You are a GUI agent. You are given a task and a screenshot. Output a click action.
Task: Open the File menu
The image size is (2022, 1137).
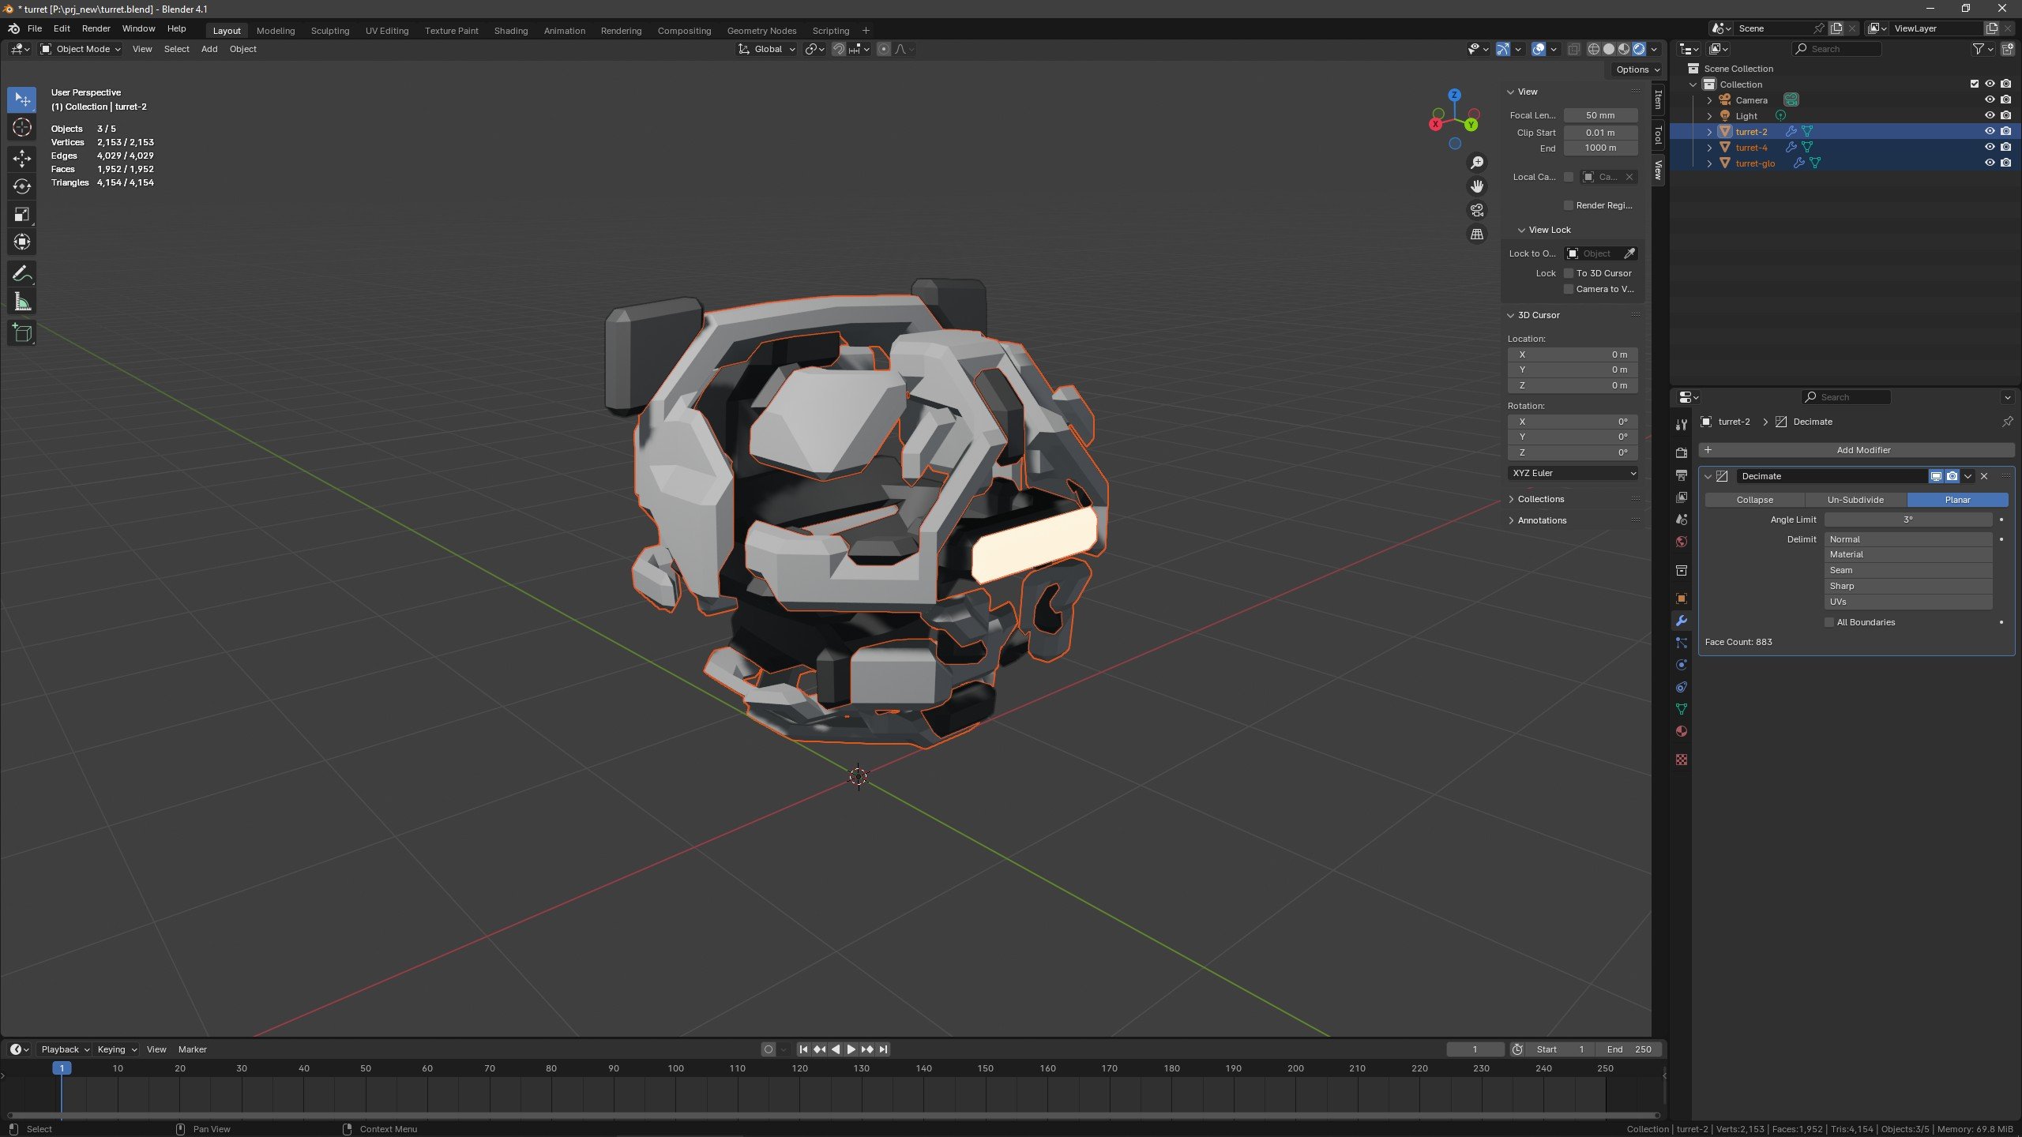click(35, 28)
